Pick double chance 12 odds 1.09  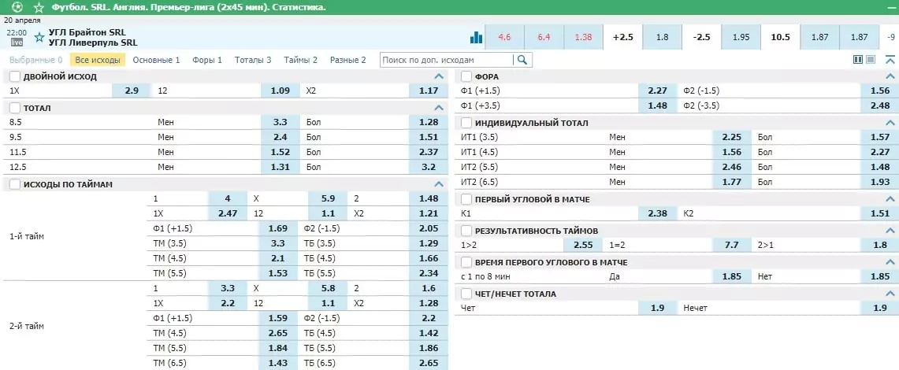point(280,91)
